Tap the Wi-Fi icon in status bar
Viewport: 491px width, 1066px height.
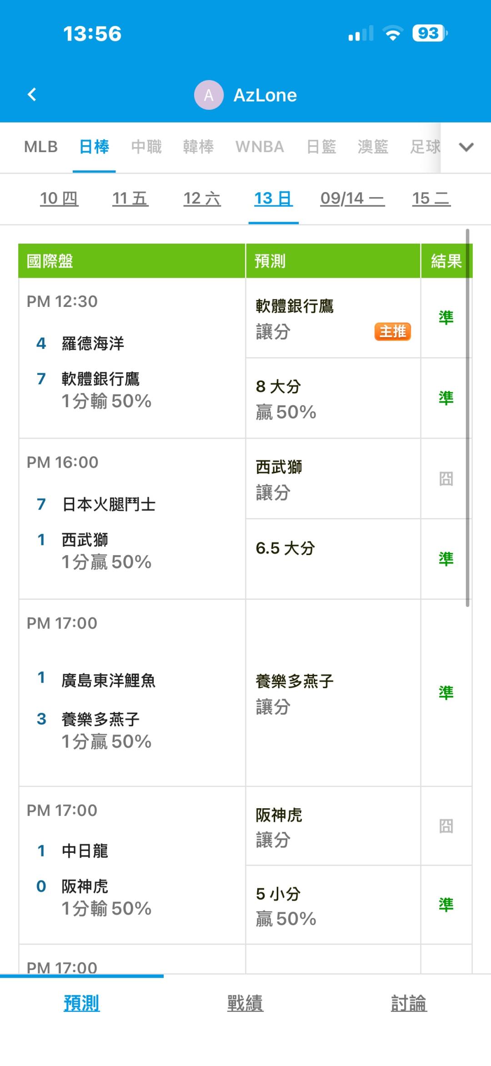click(393, 33)
